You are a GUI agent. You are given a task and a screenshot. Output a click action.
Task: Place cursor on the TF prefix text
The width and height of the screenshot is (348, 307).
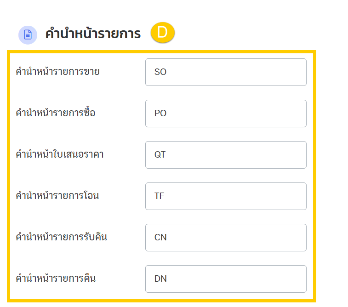pyautogui.click(x=159, y=196)
